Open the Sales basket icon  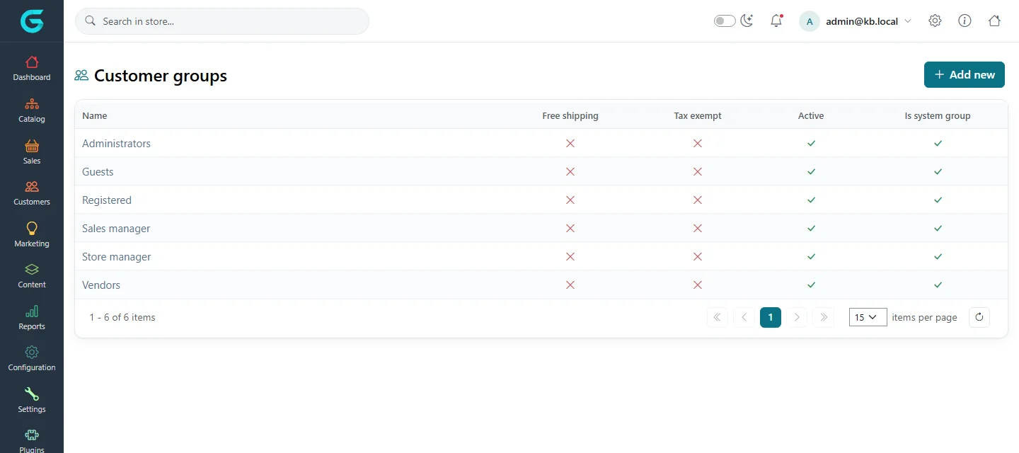pyautogui.click(x=32, y=146)
